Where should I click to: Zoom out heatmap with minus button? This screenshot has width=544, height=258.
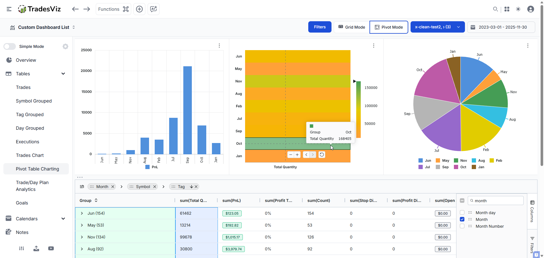291,155
